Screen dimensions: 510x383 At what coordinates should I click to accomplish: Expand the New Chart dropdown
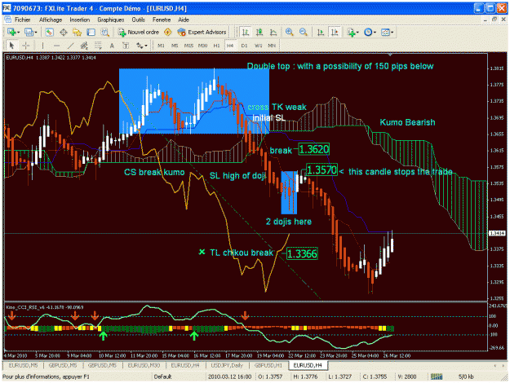[x=14, y=32]
